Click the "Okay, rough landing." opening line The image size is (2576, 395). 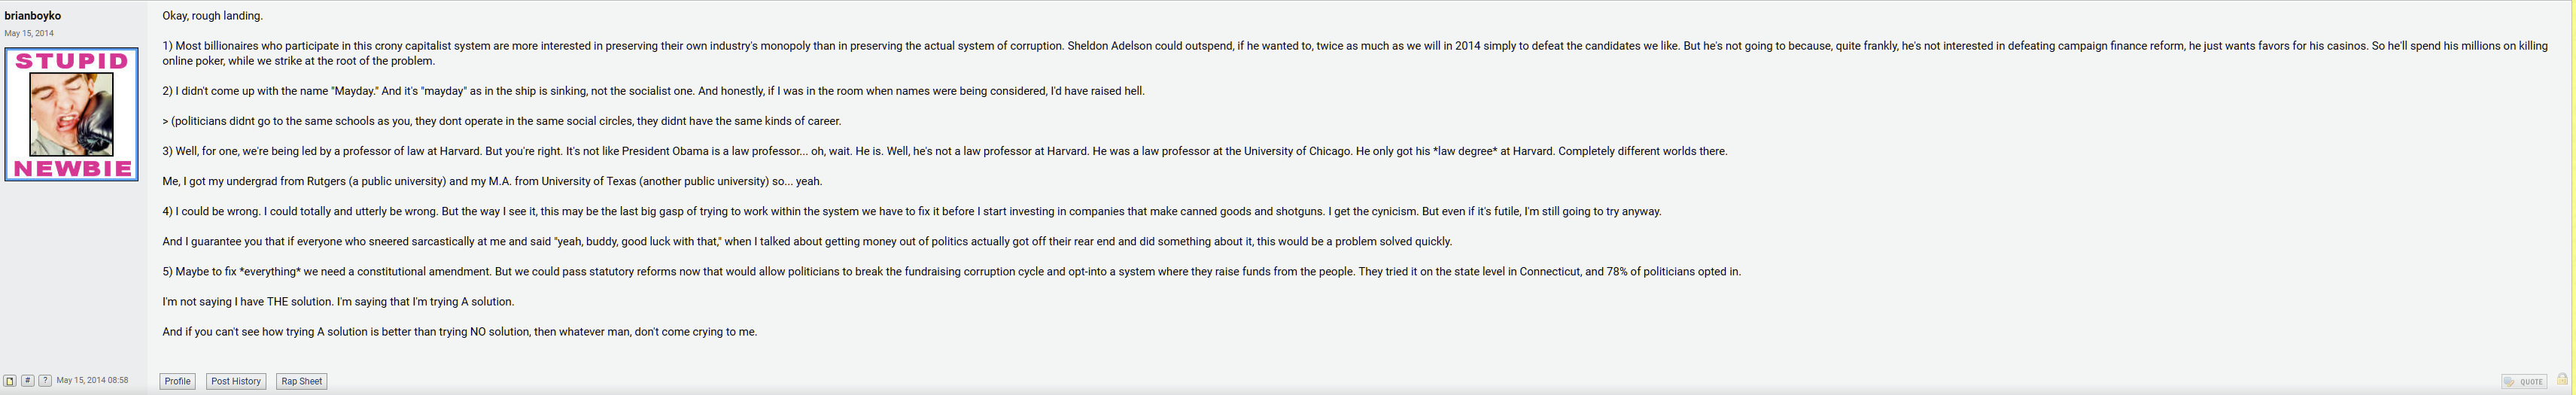pos(213,16)
